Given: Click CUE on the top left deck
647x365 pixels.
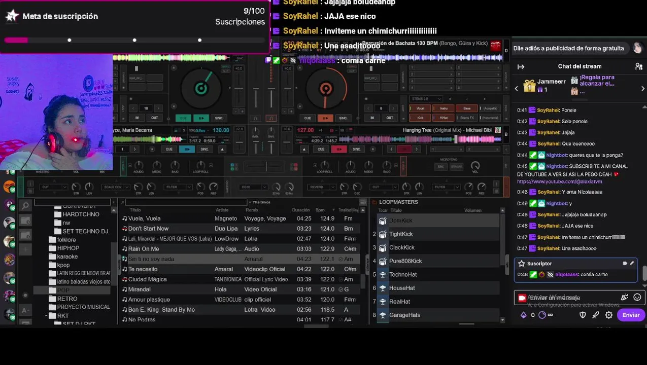Looking at the screenshot, I should [x=183, y=118].
